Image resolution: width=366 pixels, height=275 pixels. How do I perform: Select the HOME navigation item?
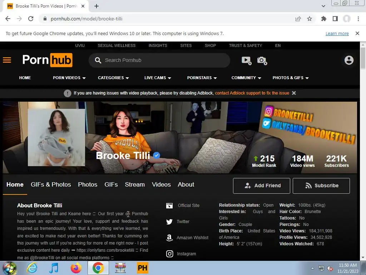(x=25, y=78)
